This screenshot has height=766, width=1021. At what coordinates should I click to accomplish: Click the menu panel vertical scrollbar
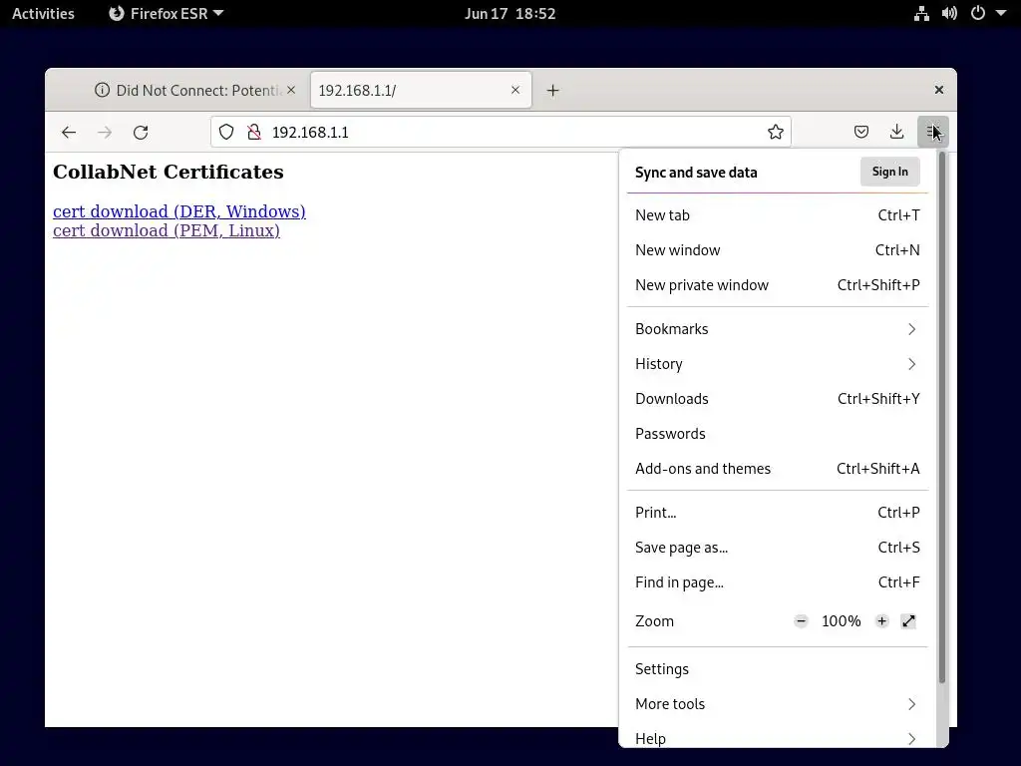[942, 417]
